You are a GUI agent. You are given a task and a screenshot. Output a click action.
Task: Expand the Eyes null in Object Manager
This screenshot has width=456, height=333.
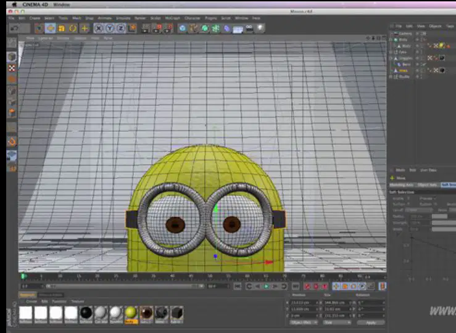(391, 52)
